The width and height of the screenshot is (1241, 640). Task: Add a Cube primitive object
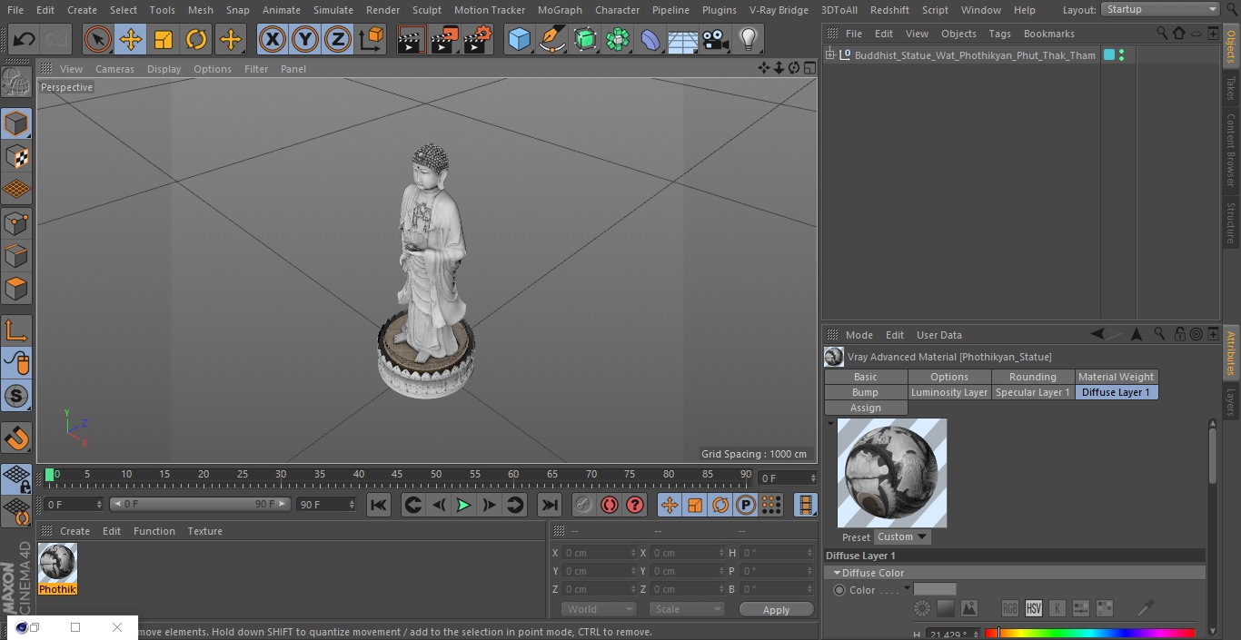(x=519, y=39)
